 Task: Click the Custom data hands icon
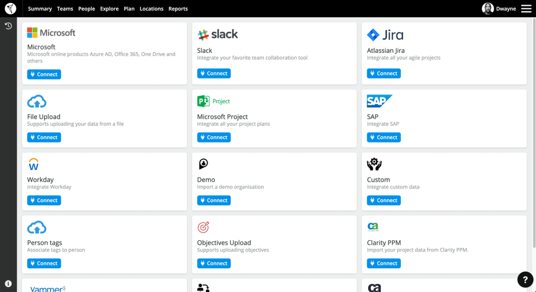374,163
